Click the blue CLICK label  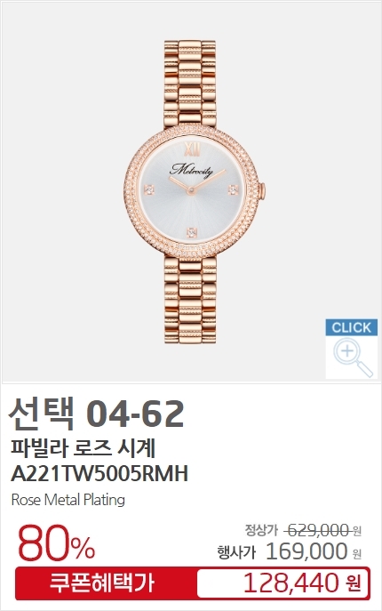[x=352, y=327]
